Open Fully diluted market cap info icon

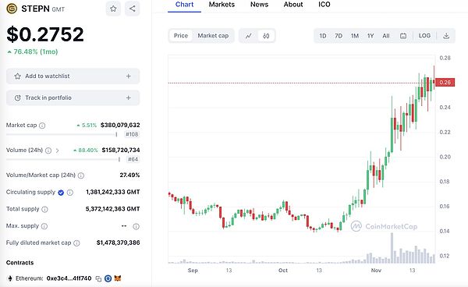[x=76, y=243]
